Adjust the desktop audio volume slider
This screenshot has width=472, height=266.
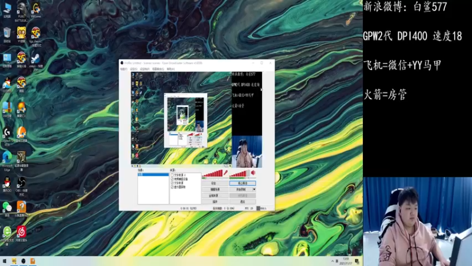click(240, 173)
